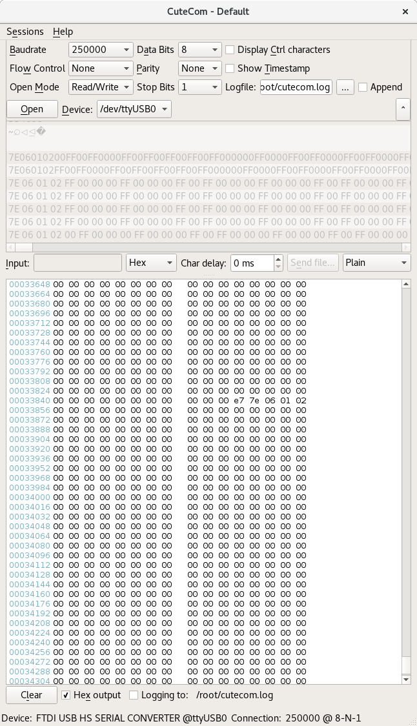Image resolution: width=417 pixels, height=726 pixels.
Task: Open the Parity dropdown
Action: [x=199, y=68]
